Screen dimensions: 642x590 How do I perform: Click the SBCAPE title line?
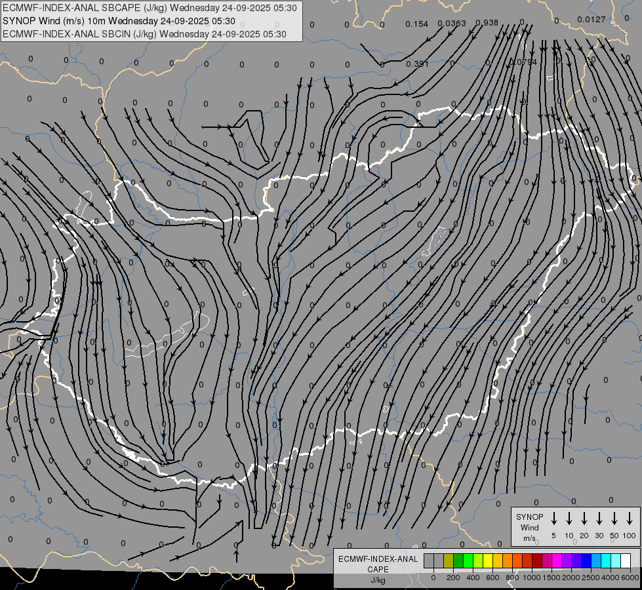pyautogui.click(x=150, y=8)
